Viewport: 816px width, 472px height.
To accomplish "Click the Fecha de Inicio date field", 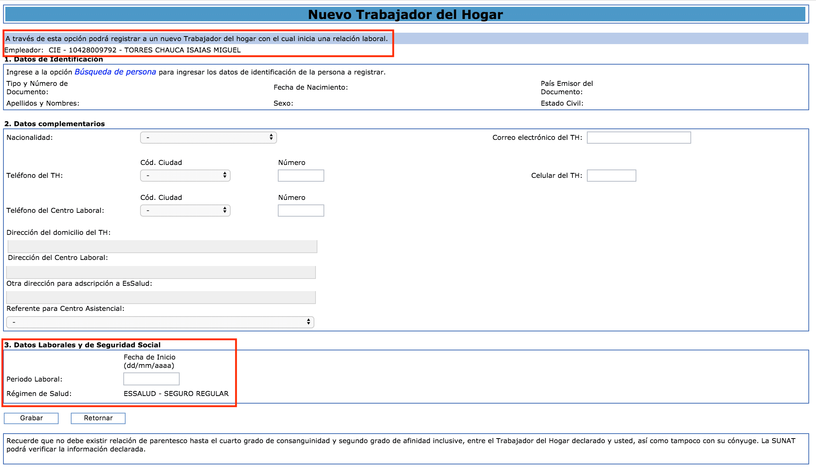I will [151, 379].
